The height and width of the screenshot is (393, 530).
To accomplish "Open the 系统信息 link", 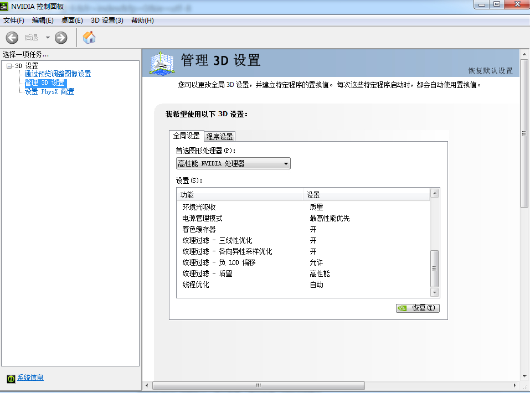I will tap(30, 378).
